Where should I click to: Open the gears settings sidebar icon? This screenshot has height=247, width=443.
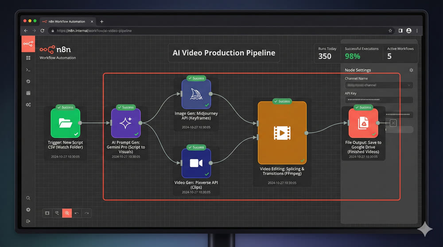[x=28, y=105]
